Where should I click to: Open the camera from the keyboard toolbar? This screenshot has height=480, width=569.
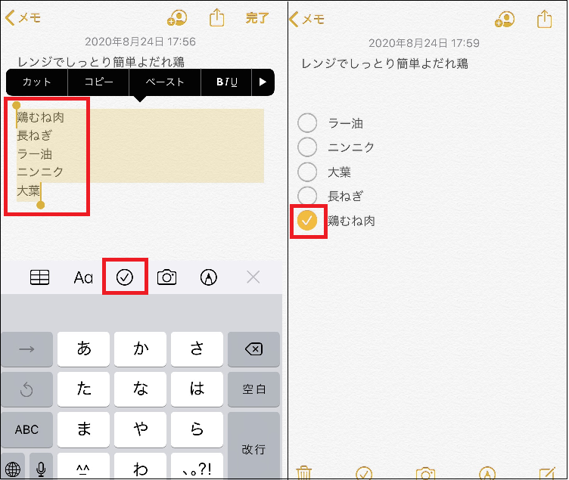coord(166,277)
